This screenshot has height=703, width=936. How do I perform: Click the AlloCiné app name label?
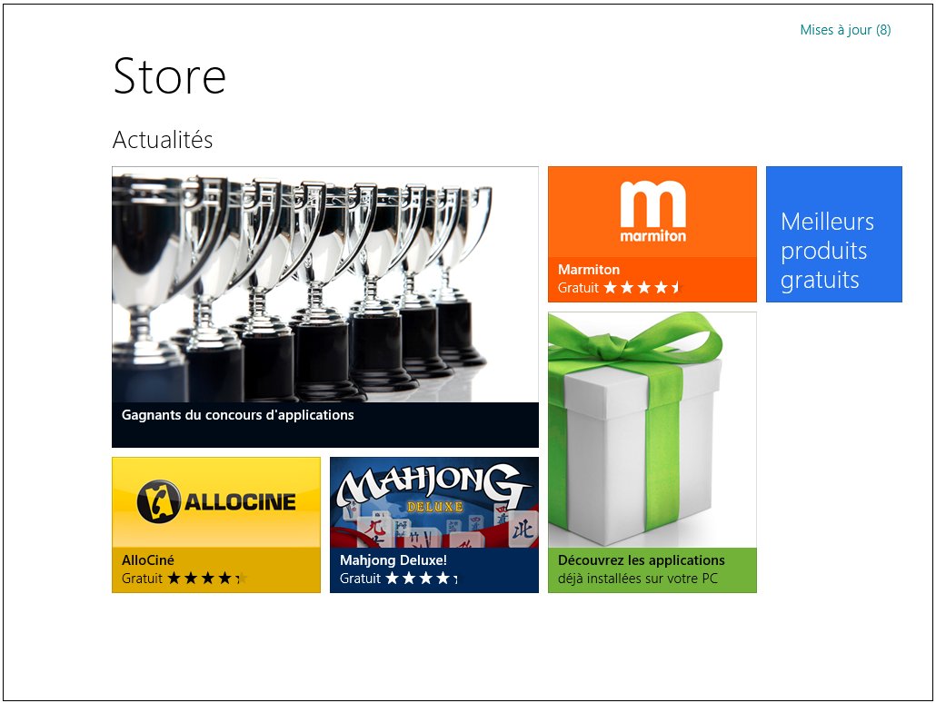click(x=148, y=560)
